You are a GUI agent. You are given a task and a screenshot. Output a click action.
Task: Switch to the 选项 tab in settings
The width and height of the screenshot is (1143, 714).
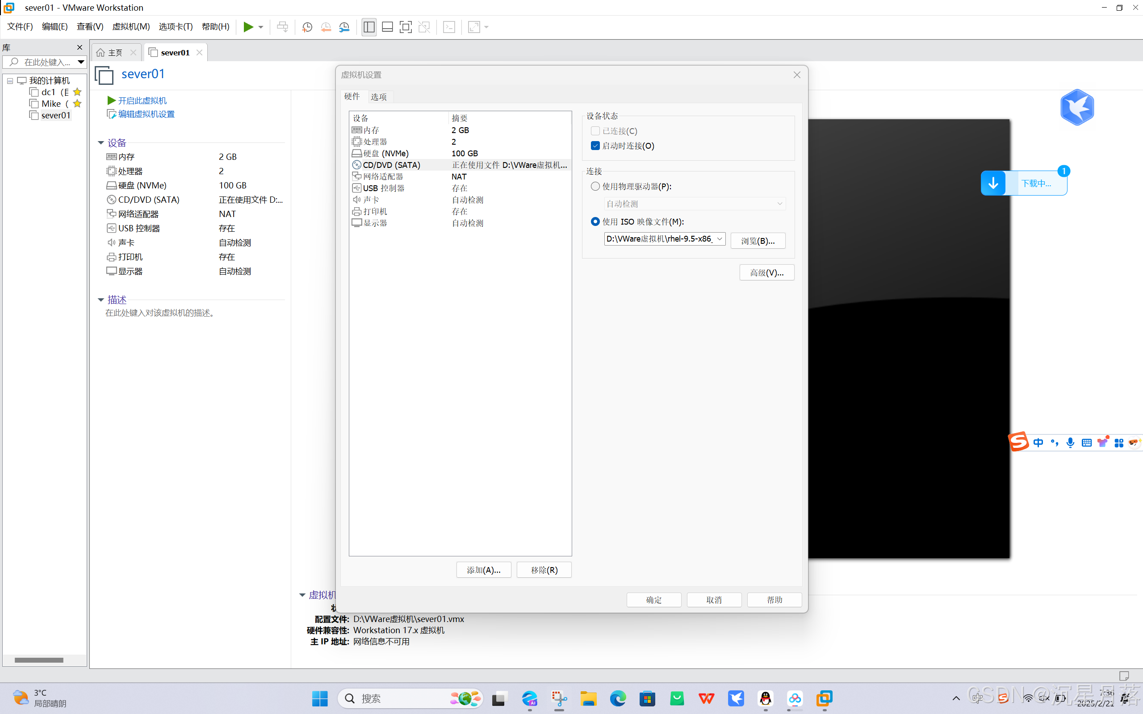[378, 97]
